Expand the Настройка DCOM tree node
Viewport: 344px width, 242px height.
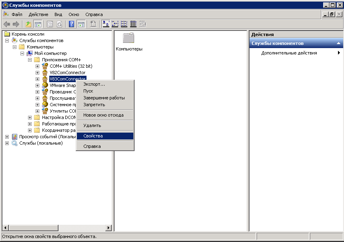point(30,117)
